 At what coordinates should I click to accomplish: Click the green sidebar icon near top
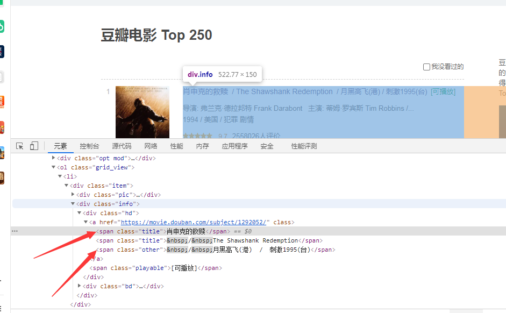[x=2, y=26]
